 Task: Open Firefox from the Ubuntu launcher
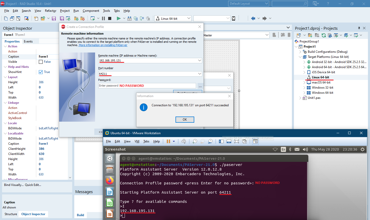point(110,181)
